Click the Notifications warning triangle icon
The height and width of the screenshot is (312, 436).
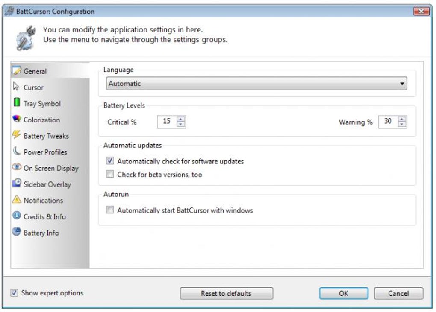tap(17, 199)
